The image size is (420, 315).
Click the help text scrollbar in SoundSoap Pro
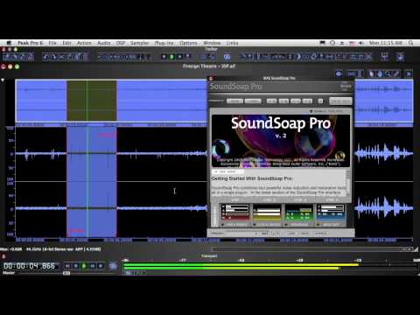348,183
